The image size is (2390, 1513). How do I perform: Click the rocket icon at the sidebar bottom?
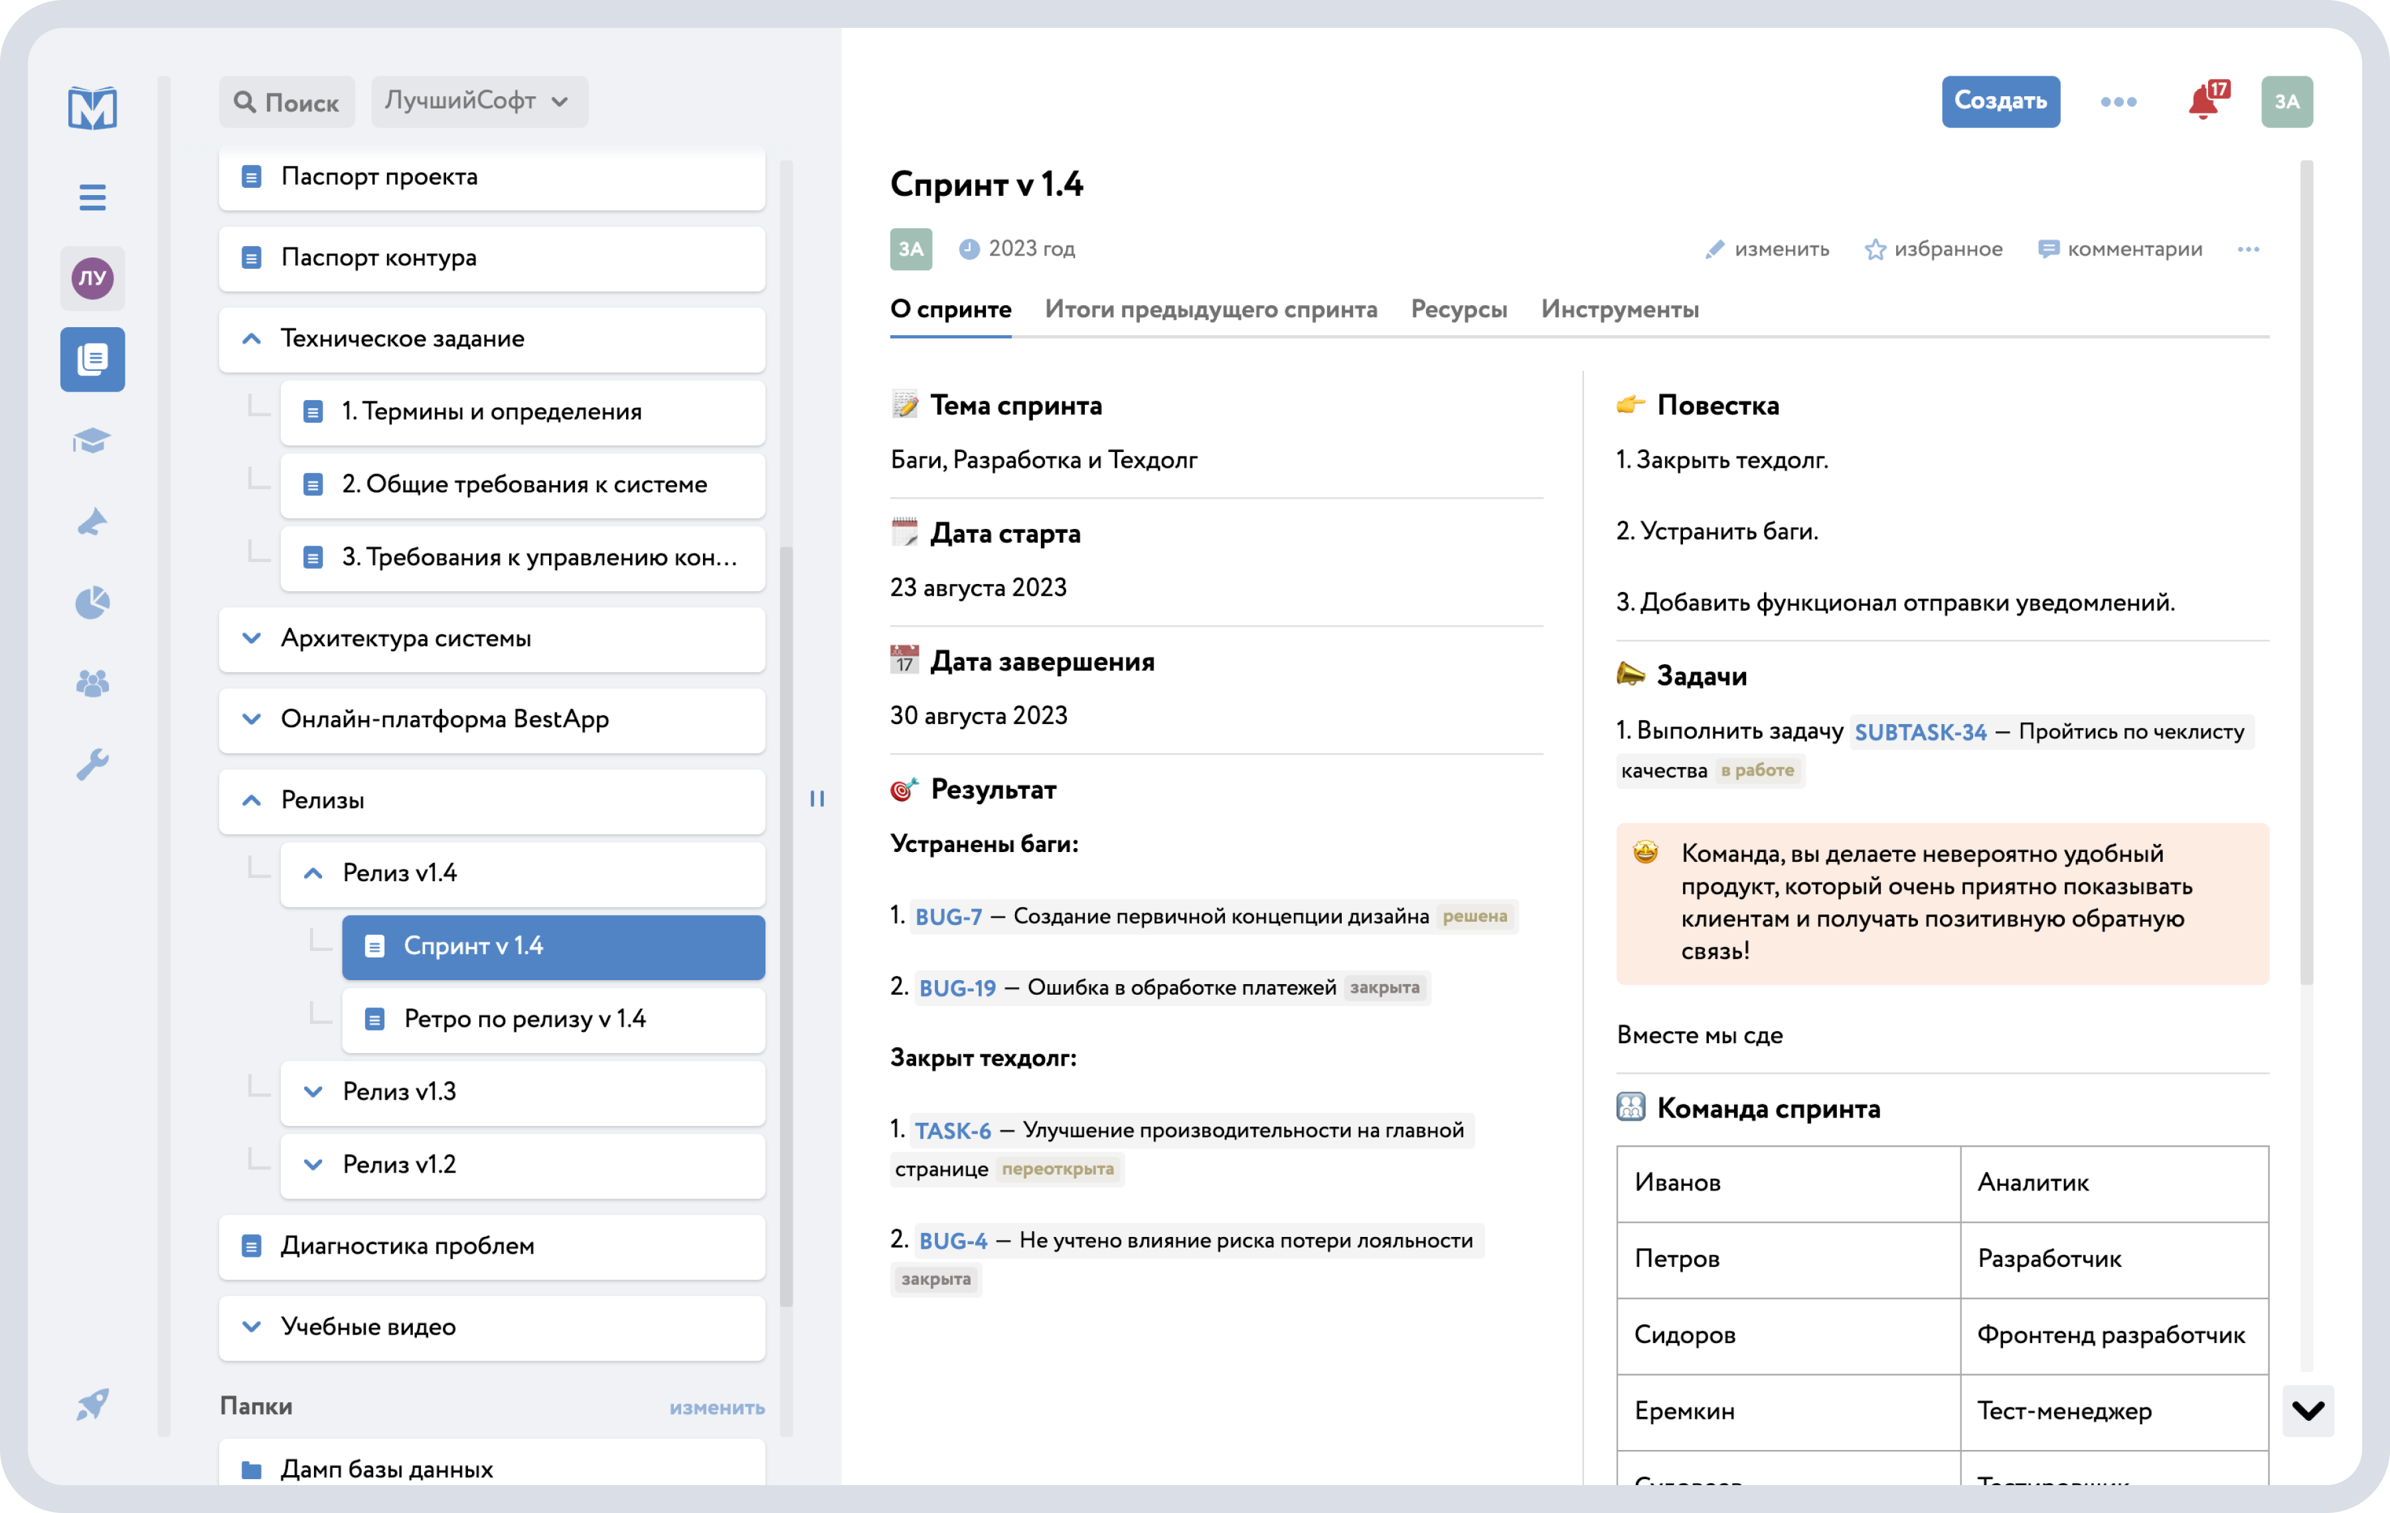click(92, 1404)
